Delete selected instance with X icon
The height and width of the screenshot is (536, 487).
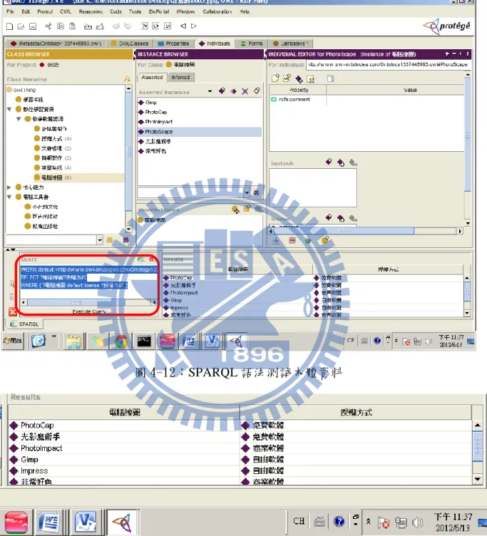[245, 91]
